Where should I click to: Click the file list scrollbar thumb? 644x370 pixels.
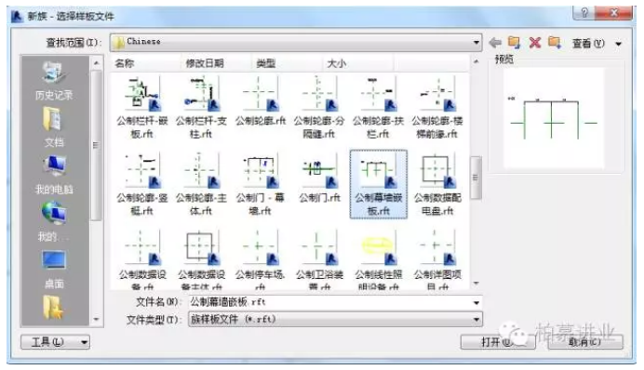(476, 178)
